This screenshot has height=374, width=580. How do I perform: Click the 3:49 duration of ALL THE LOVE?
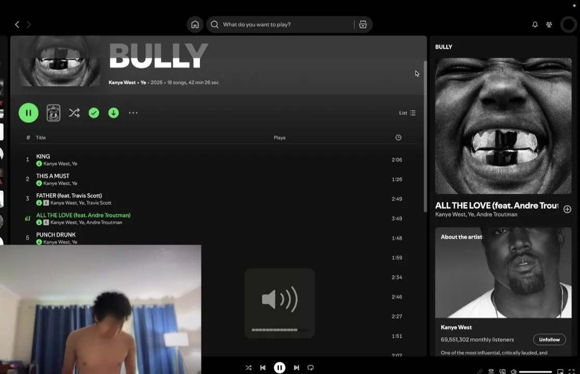point(396,218)
